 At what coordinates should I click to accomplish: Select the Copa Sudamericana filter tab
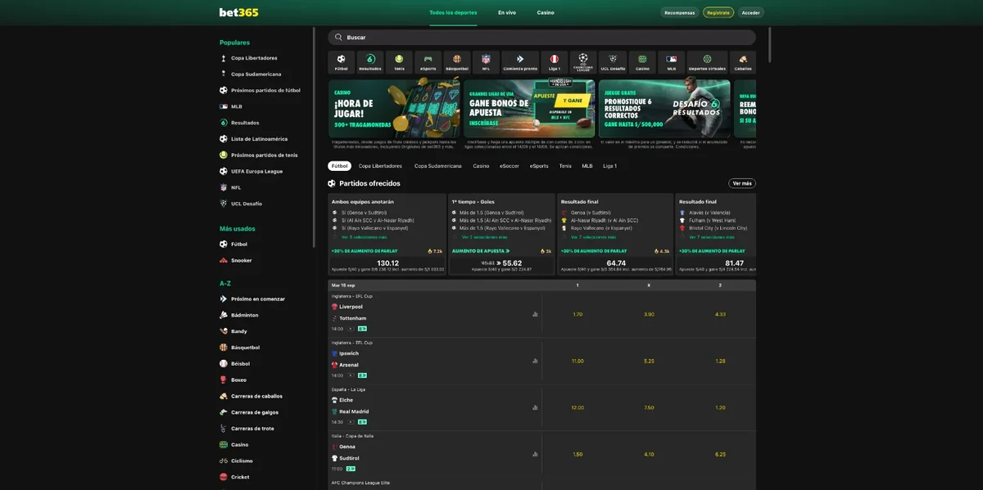[x=438, y=166]
